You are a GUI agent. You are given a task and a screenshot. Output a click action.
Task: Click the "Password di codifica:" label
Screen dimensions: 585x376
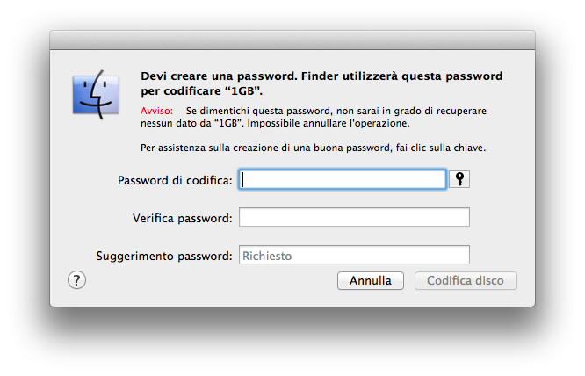coord(175,181)
